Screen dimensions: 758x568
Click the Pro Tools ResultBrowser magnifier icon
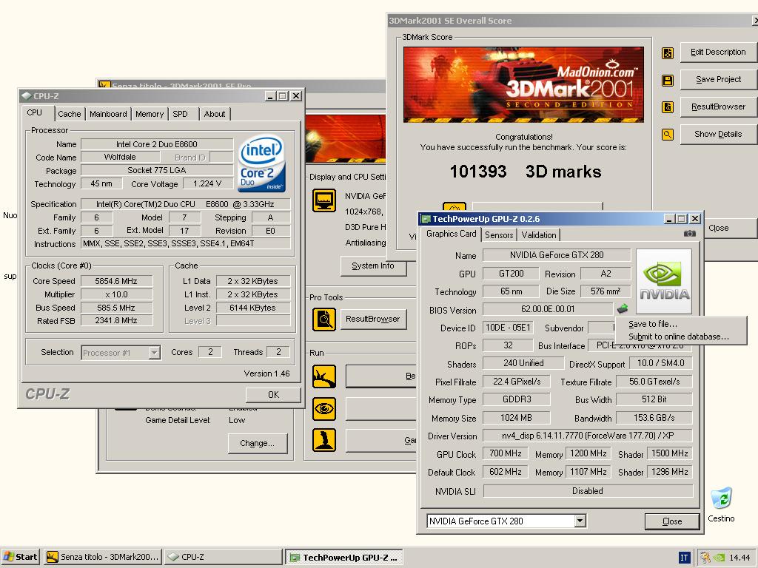tap(324, 319)
